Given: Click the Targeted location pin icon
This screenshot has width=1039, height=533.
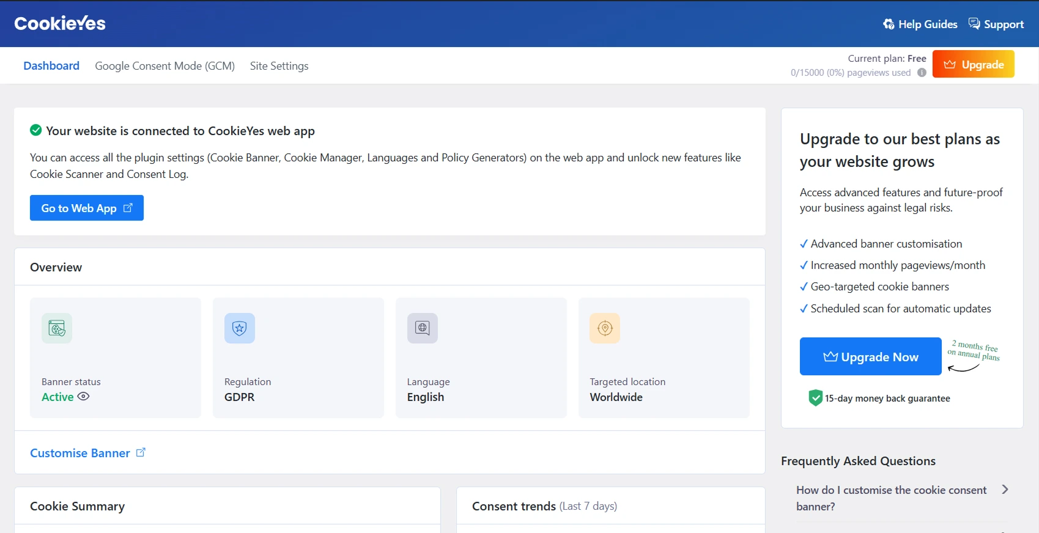Looking at the screenshot, I should coord(605,328).
